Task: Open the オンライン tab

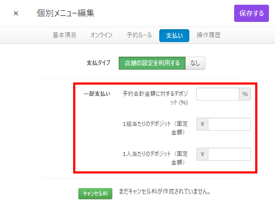Action: pos(102,36)
